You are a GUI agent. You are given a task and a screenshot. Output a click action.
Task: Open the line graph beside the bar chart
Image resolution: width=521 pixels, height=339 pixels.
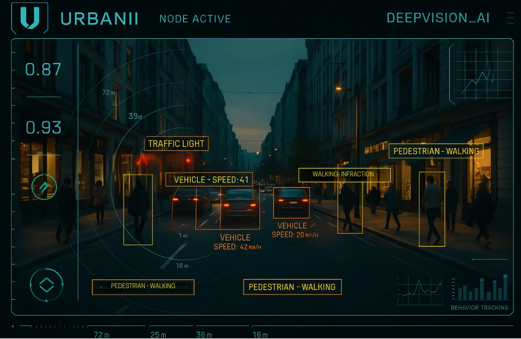419,291
